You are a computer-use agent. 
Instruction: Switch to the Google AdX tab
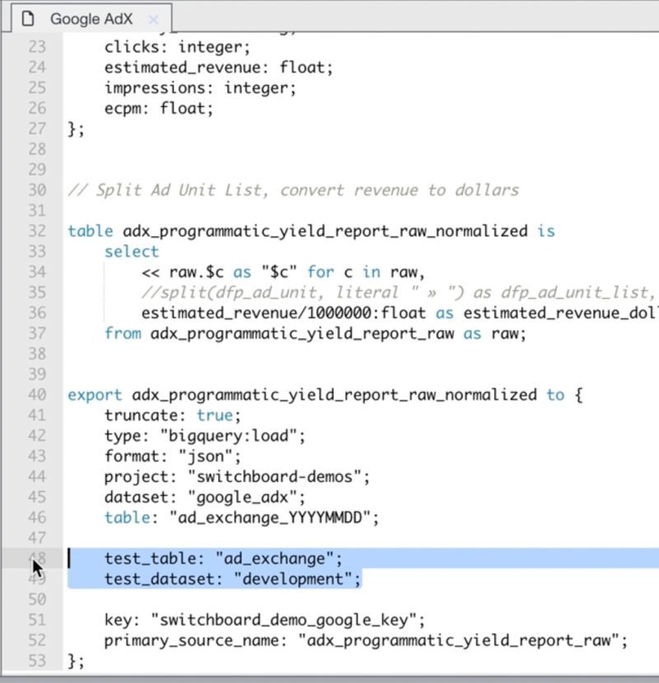[91, 16]
